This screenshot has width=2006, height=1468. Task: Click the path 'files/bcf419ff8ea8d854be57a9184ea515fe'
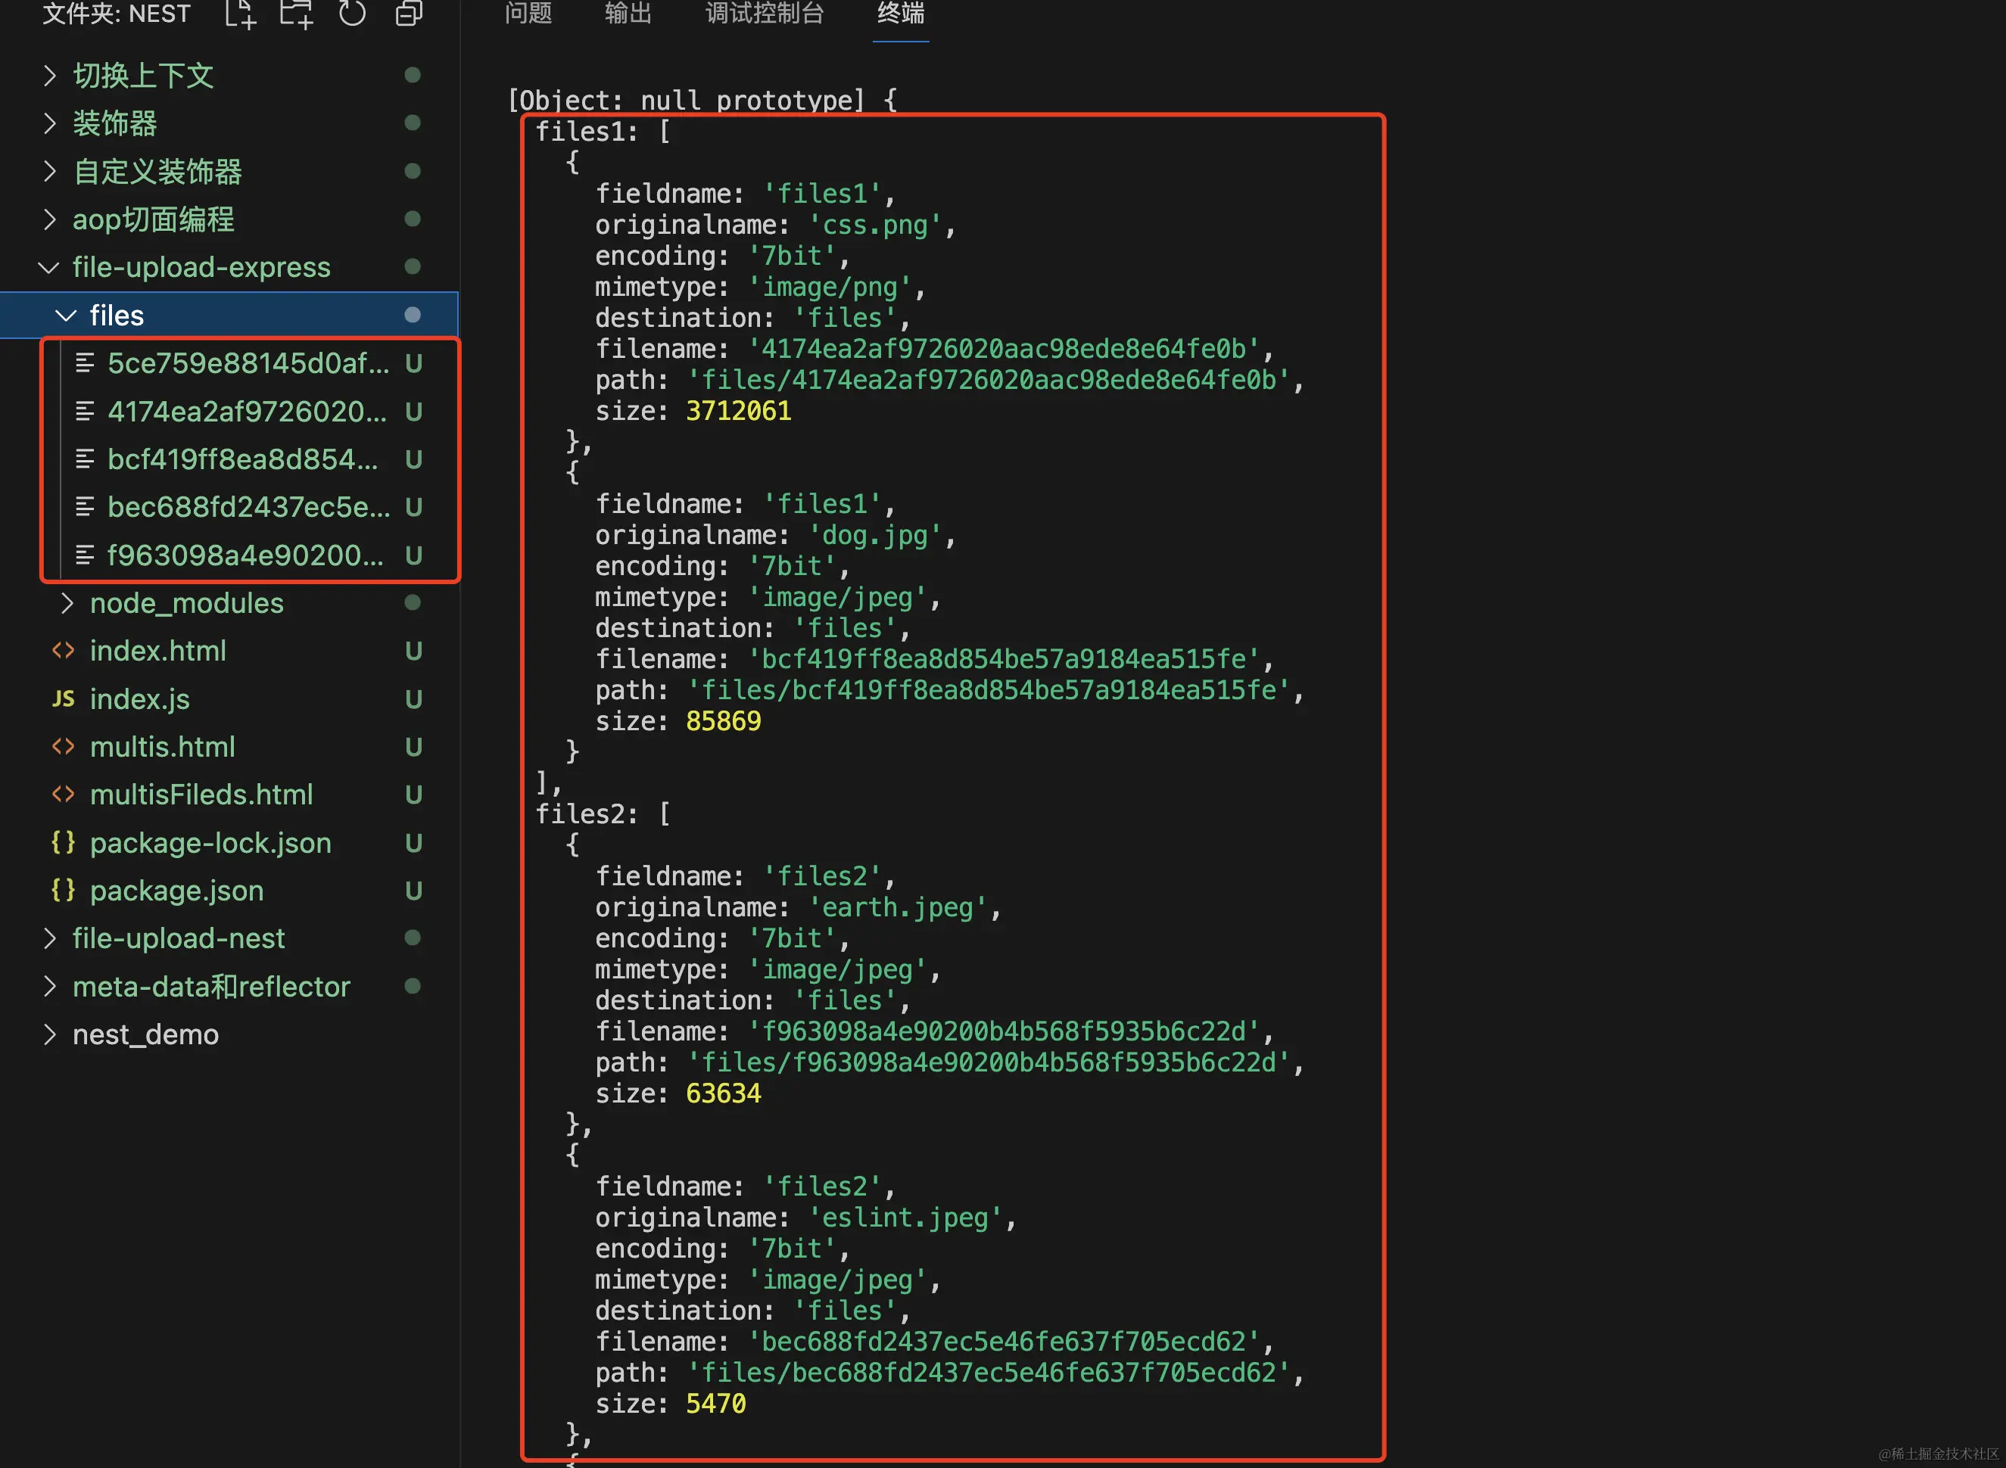pos(989,690)
